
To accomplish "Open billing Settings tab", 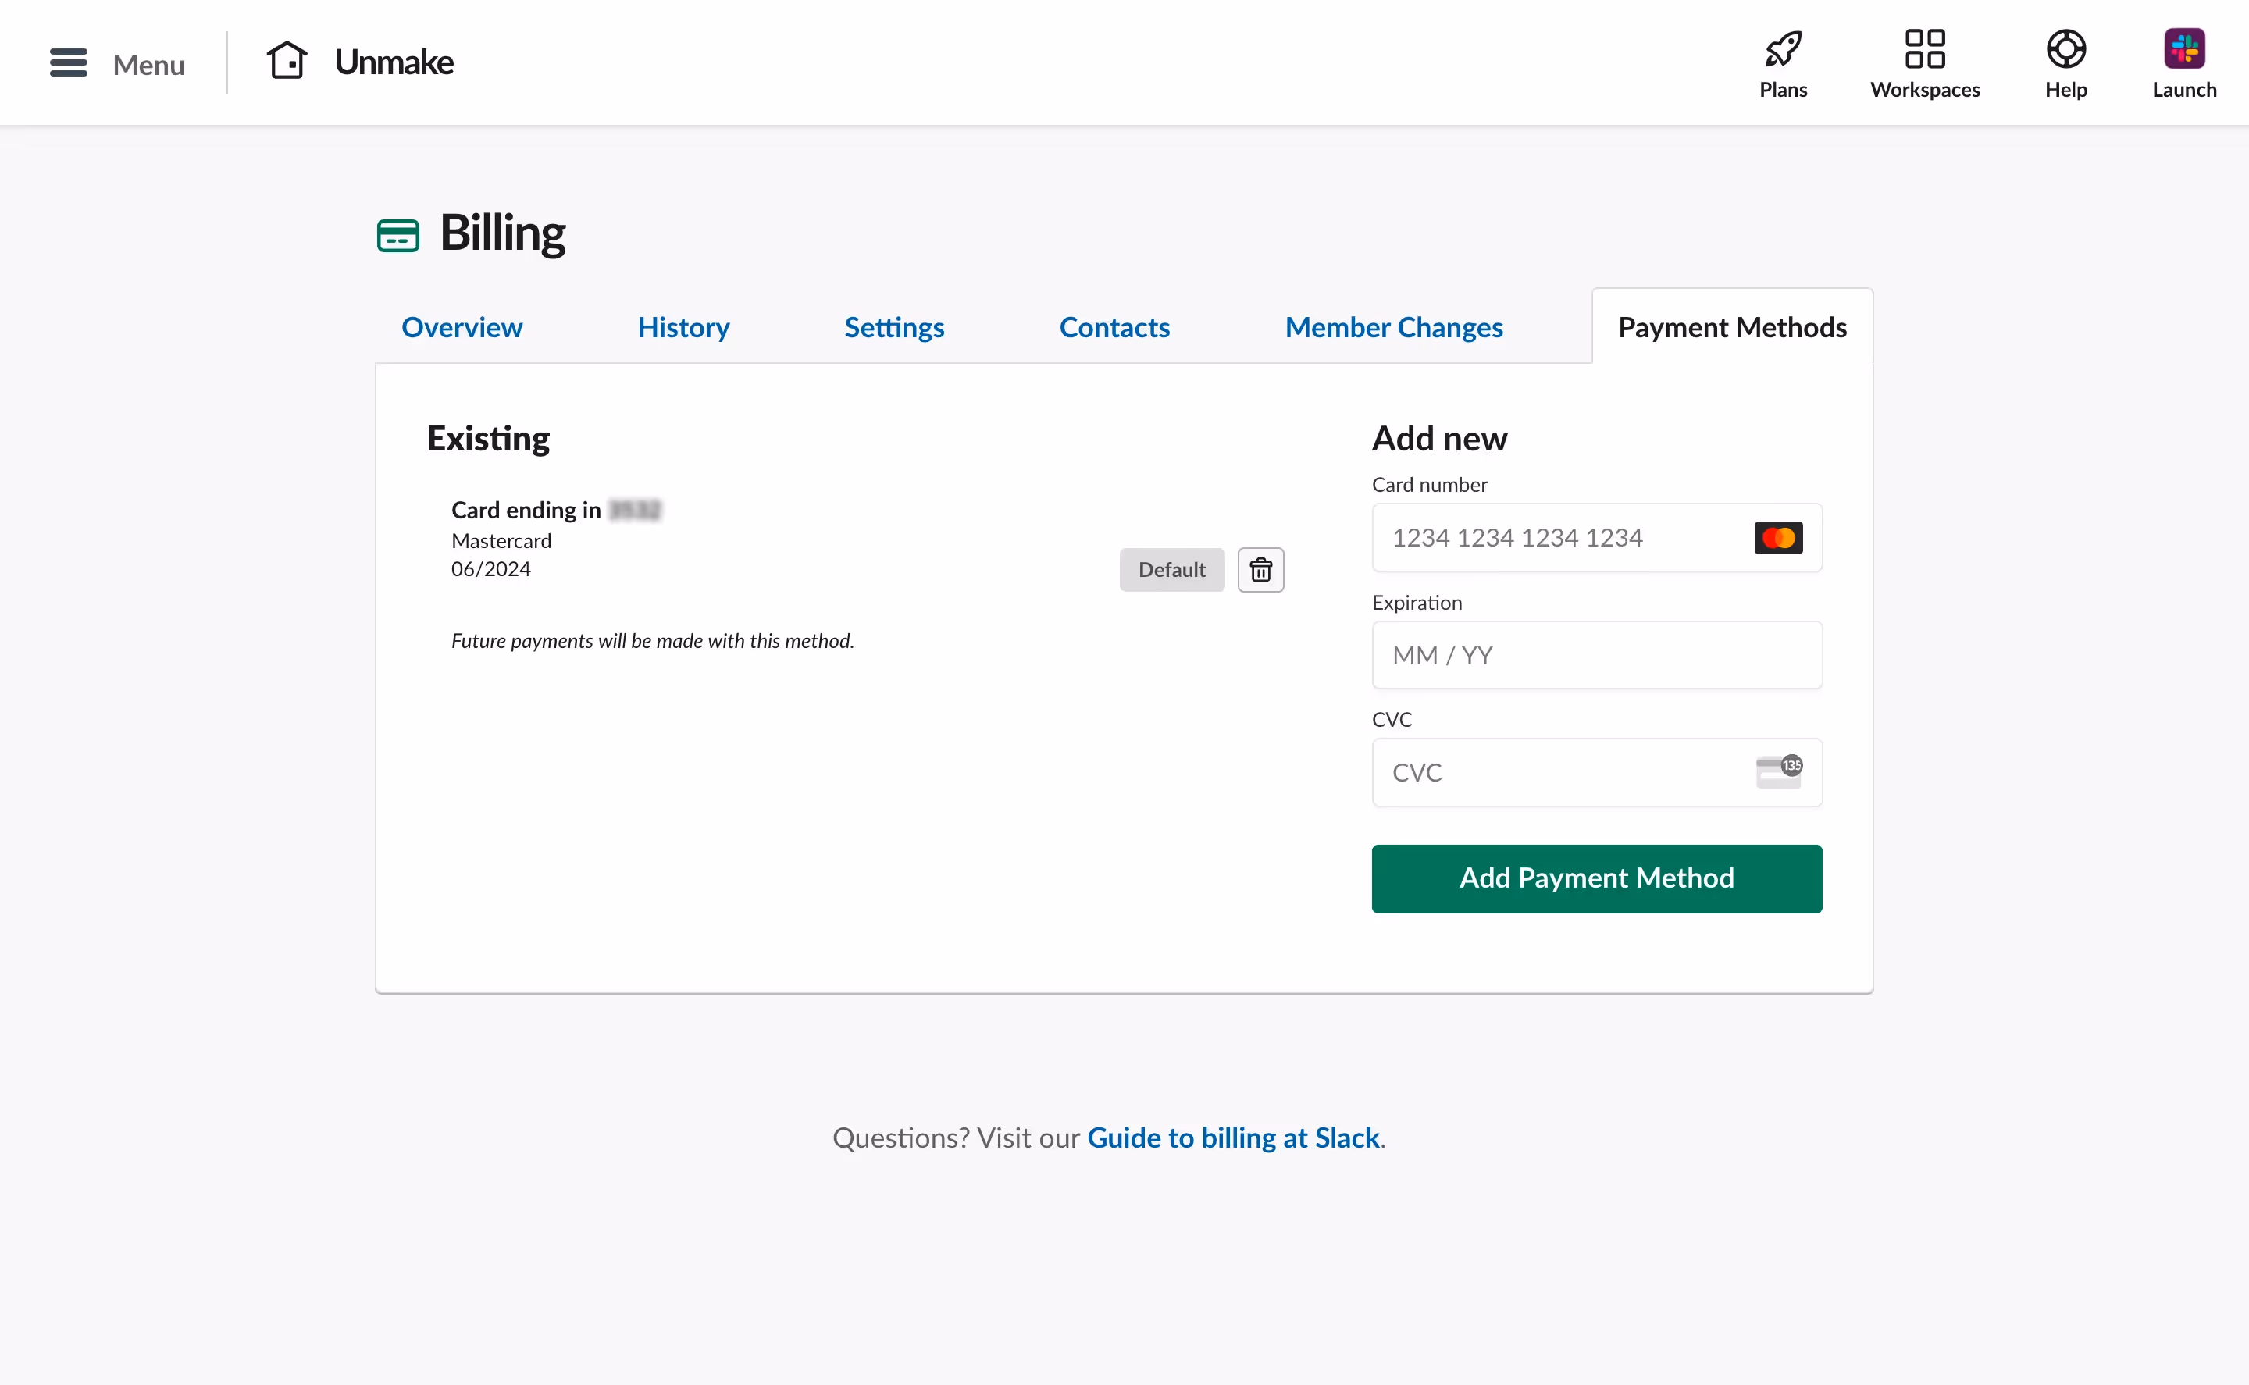I will pos(894,327).
